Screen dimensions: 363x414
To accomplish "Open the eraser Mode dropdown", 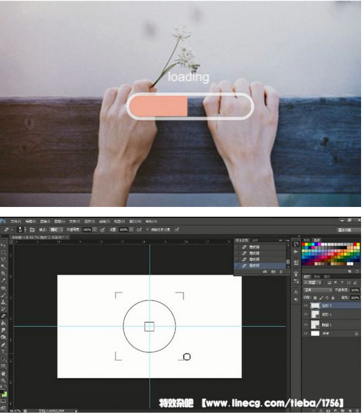I will (x=56, y=230).
